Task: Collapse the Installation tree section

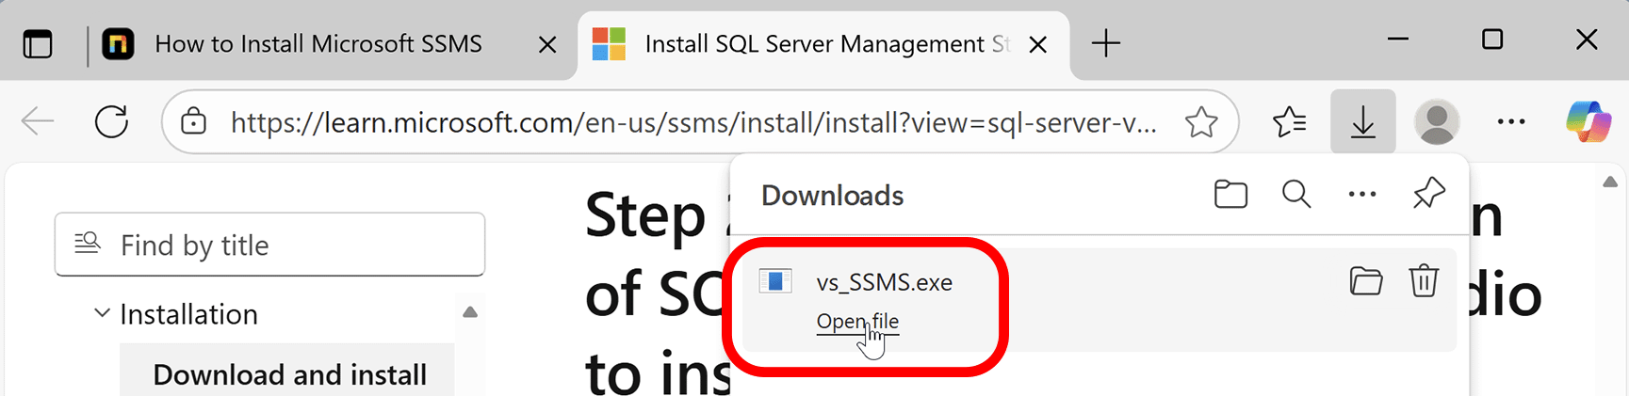Action: coord(102,313)
